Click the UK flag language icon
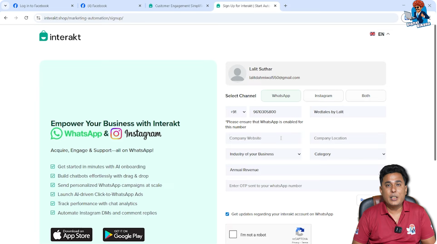This screenshot has width=437, height=244. [373, 34]
